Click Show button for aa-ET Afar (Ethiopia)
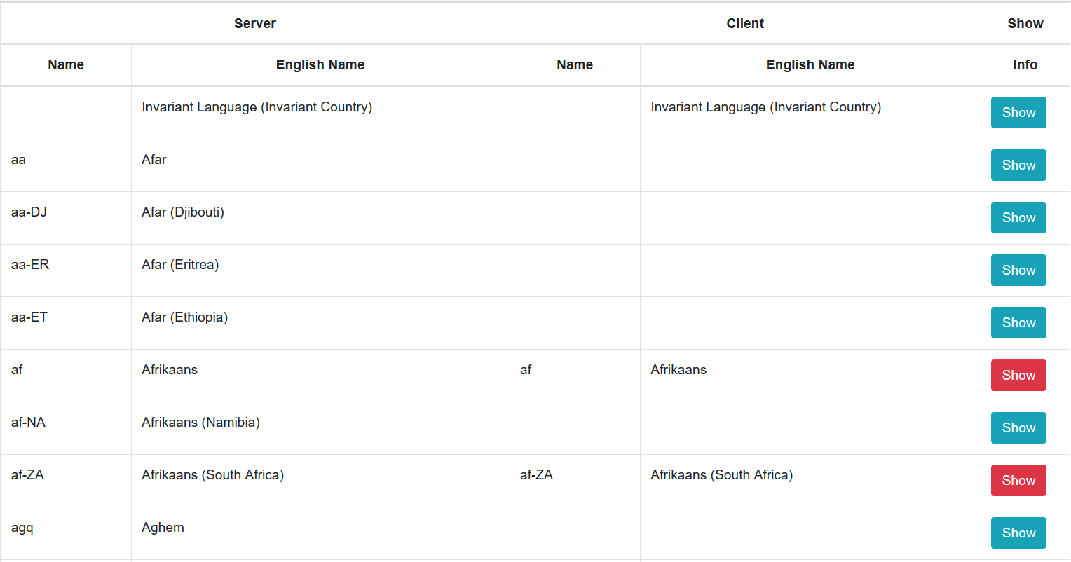This screenshot has height=562, width=1071. pos(1018,322)
